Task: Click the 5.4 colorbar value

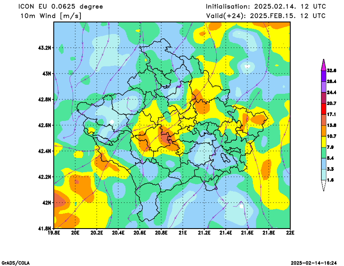Action: point(330,158)
